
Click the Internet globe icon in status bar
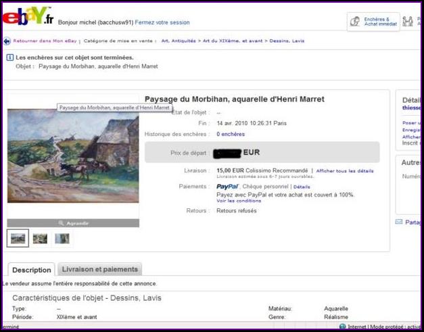(x=342, y=327)
